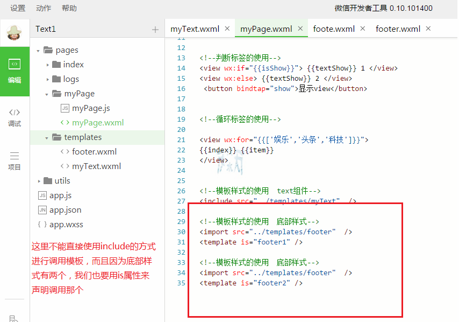Select the logs folder icon
The image size is (459, 322).
pos(56,79)
